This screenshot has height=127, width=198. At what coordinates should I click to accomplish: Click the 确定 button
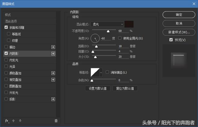pyautogui.click(x=179, y=15)
